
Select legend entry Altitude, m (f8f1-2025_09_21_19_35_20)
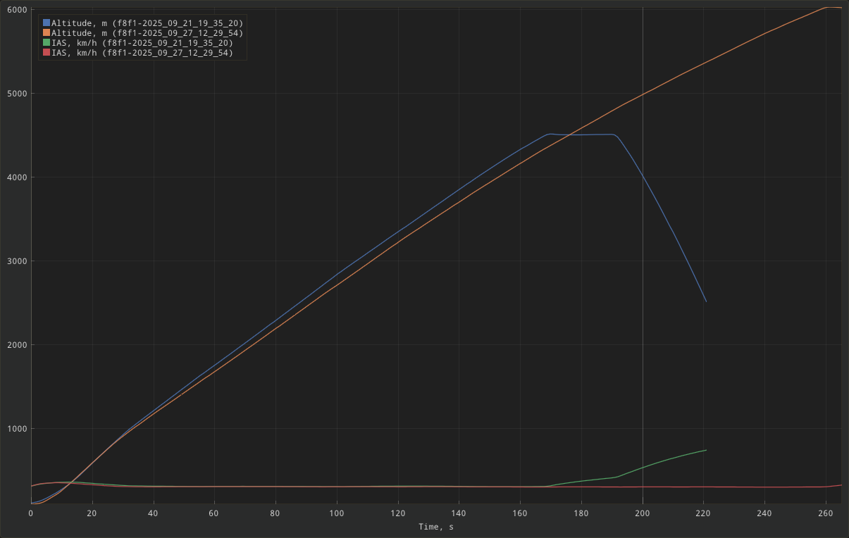147,23
